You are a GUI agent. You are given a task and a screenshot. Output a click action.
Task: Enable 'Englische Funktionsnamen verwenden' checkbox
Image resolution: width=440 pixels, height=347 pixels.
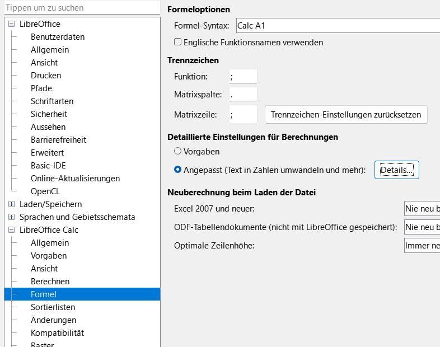[178, 42]
